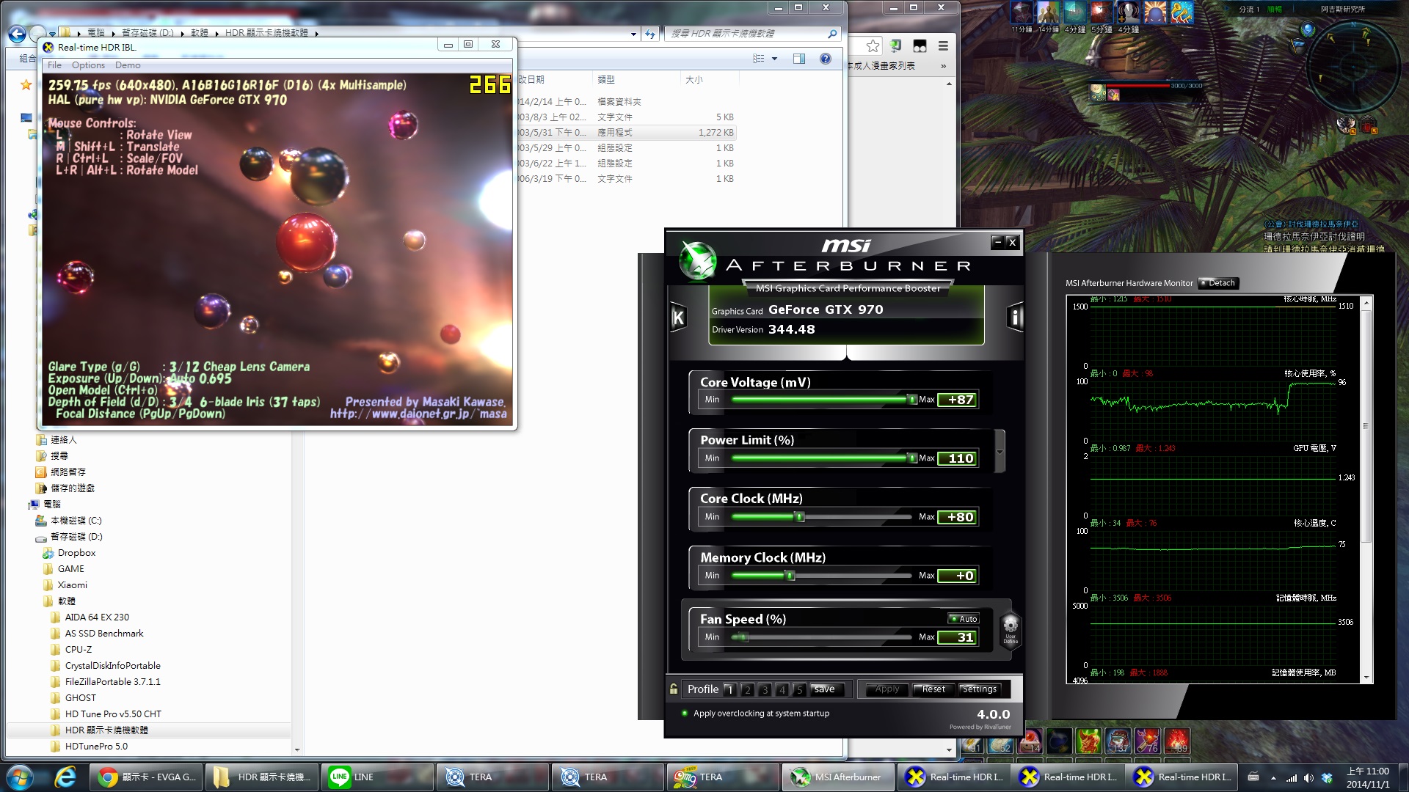Click Explorer back navigation arrow
Viewport: 1409px width, 792px height.
(x=17, y=34)
